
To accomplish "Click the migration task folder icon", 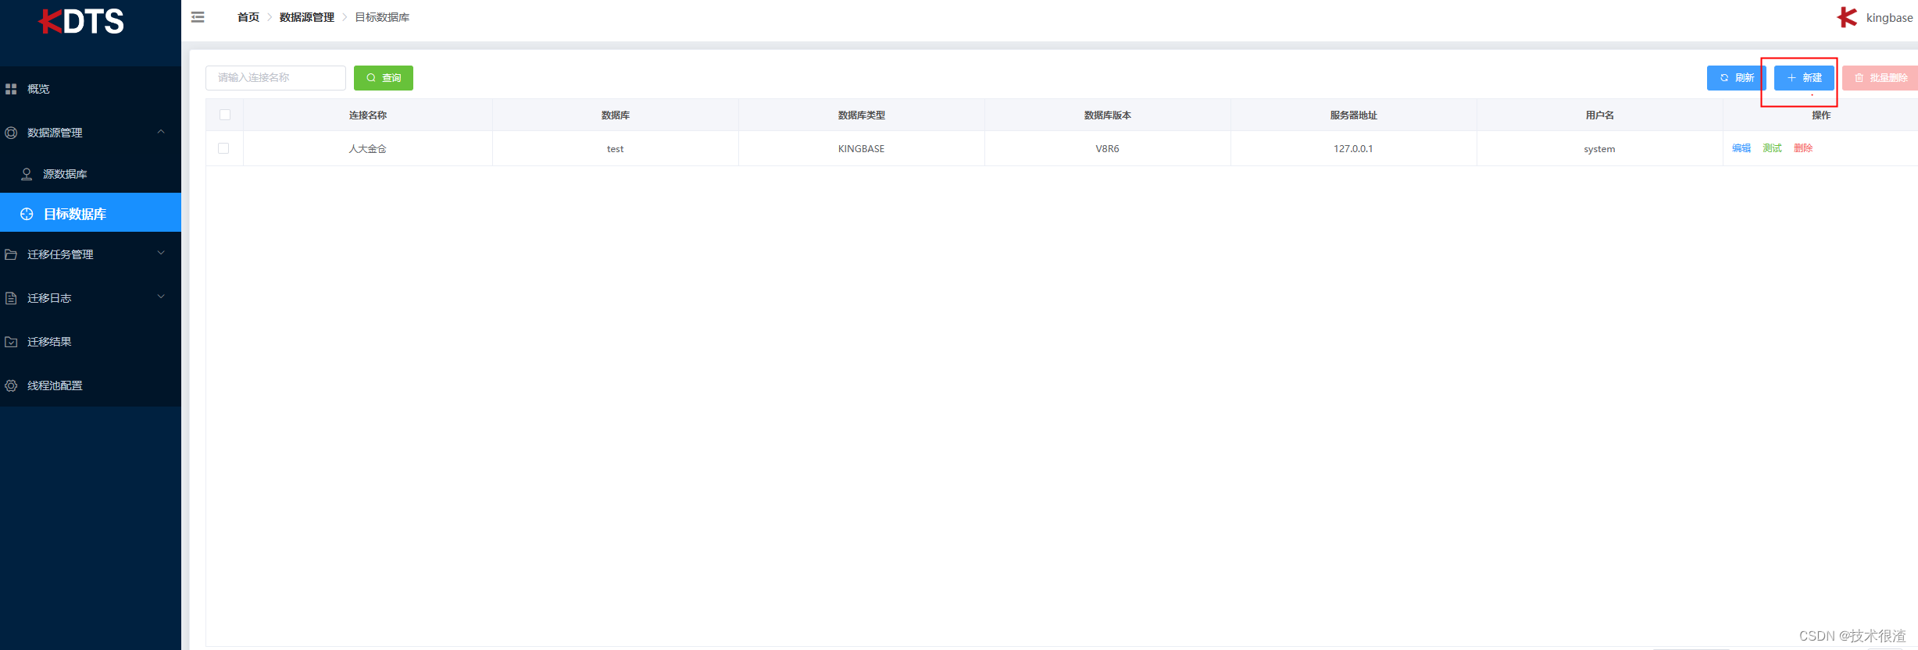I will pos(11,254).
